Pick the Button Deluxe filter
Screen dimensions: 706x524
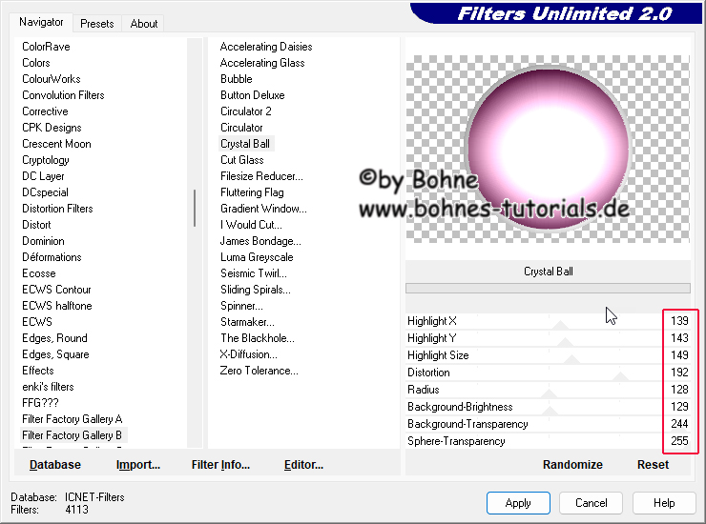point(252,95)
